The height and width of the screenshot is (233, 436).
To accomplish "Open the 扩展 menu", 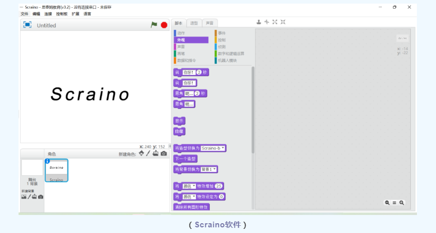I will coord(75,14).
